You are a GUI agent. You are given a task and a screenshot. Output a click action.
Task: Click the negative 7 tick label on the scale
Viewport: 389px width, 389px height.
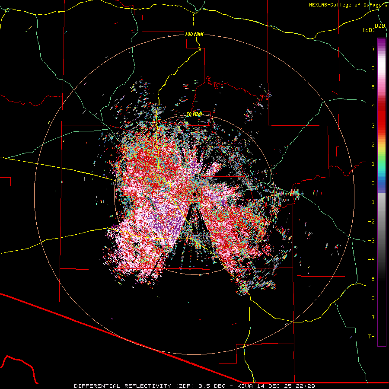click(x=371, y=317)
